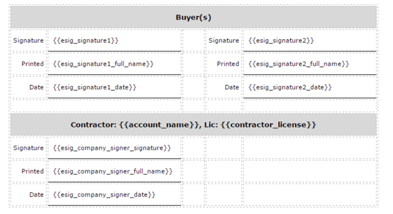Screen dimensions: 393x214
Task: Click first buyer's Signature label
Action: coord(29,41)
